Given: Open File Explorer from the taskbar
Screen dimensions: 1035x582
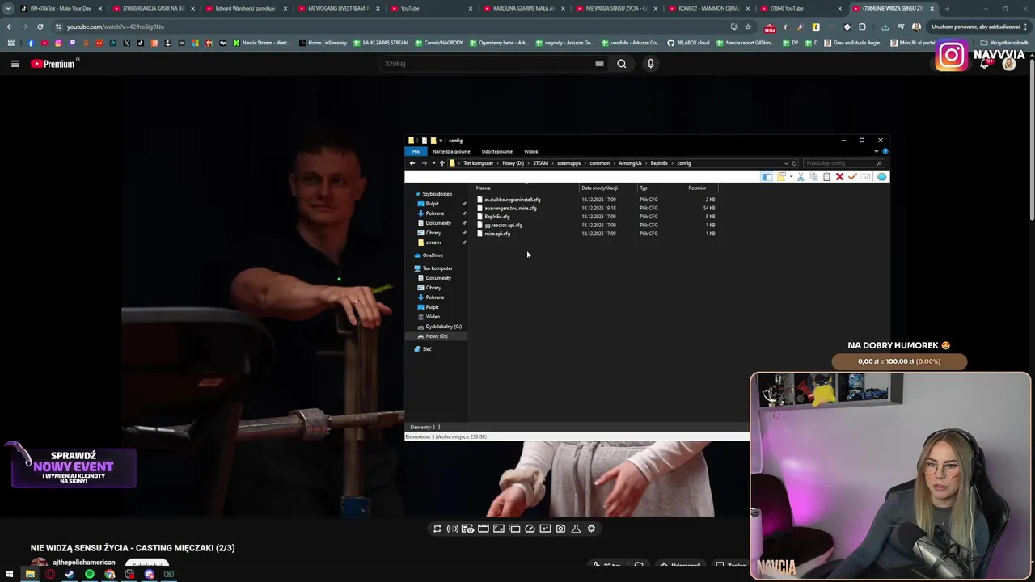Looking at the screenshot, I should tap(30, 575).
